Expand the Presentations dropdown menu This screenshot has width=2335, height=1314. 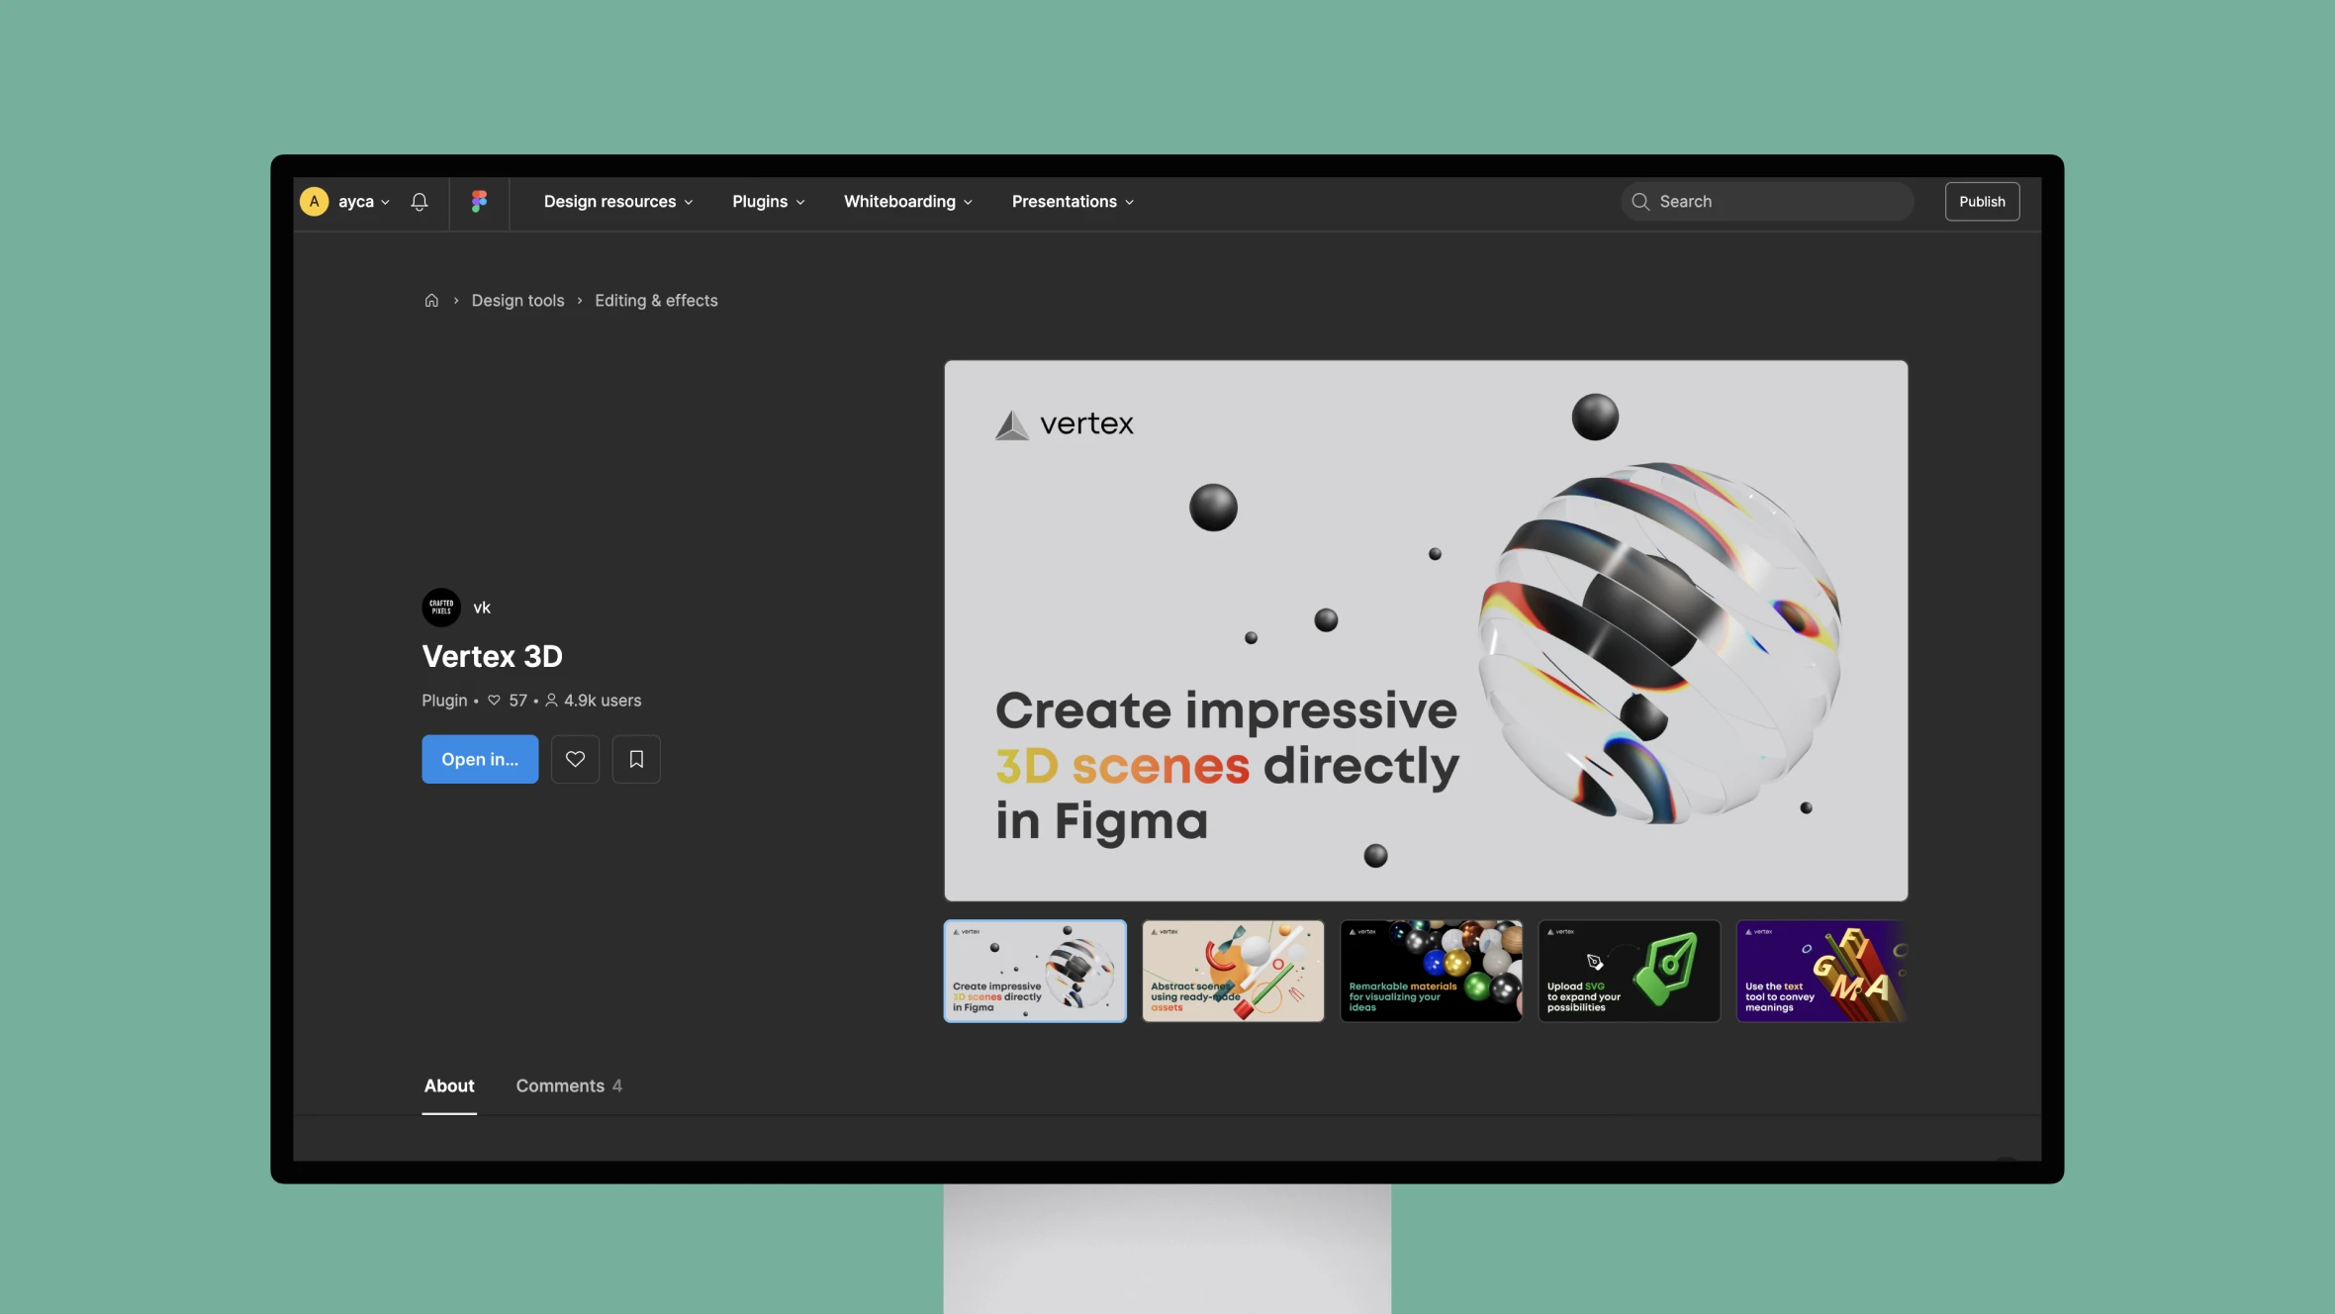click(1072, 201)
